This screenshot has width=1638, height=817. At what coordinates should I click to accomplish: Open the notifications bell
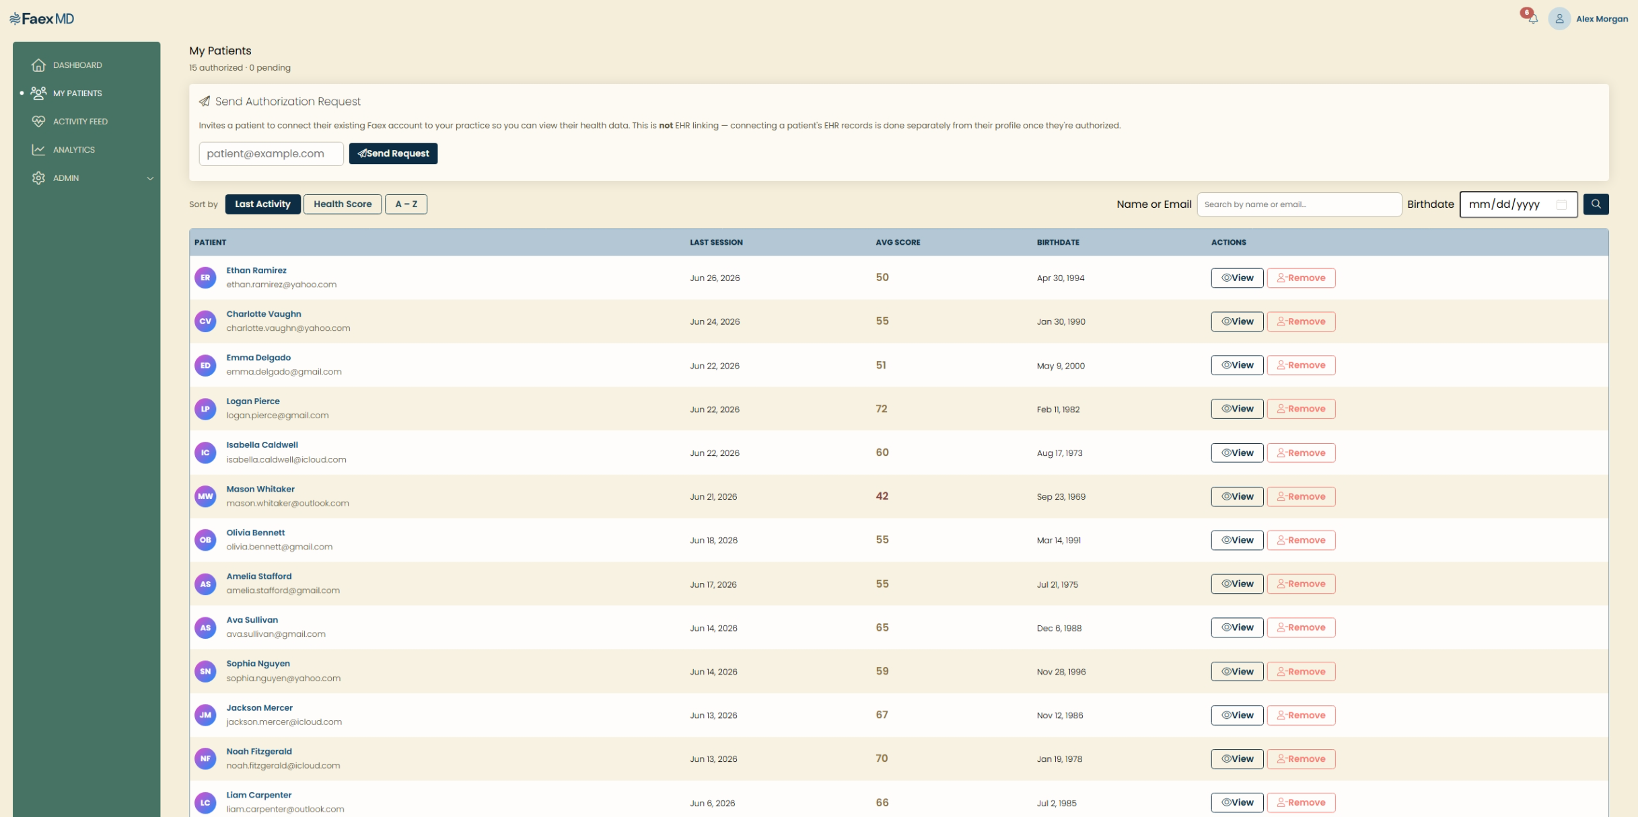pyautogui.click(x=1532, y=18)
